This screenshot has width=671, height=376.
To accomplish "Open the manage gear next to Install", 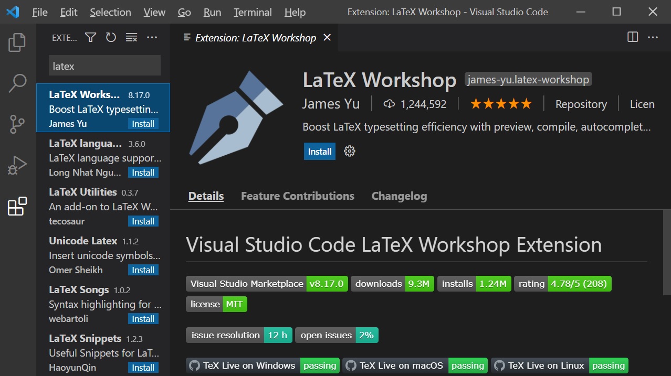I will pos(350,152).
